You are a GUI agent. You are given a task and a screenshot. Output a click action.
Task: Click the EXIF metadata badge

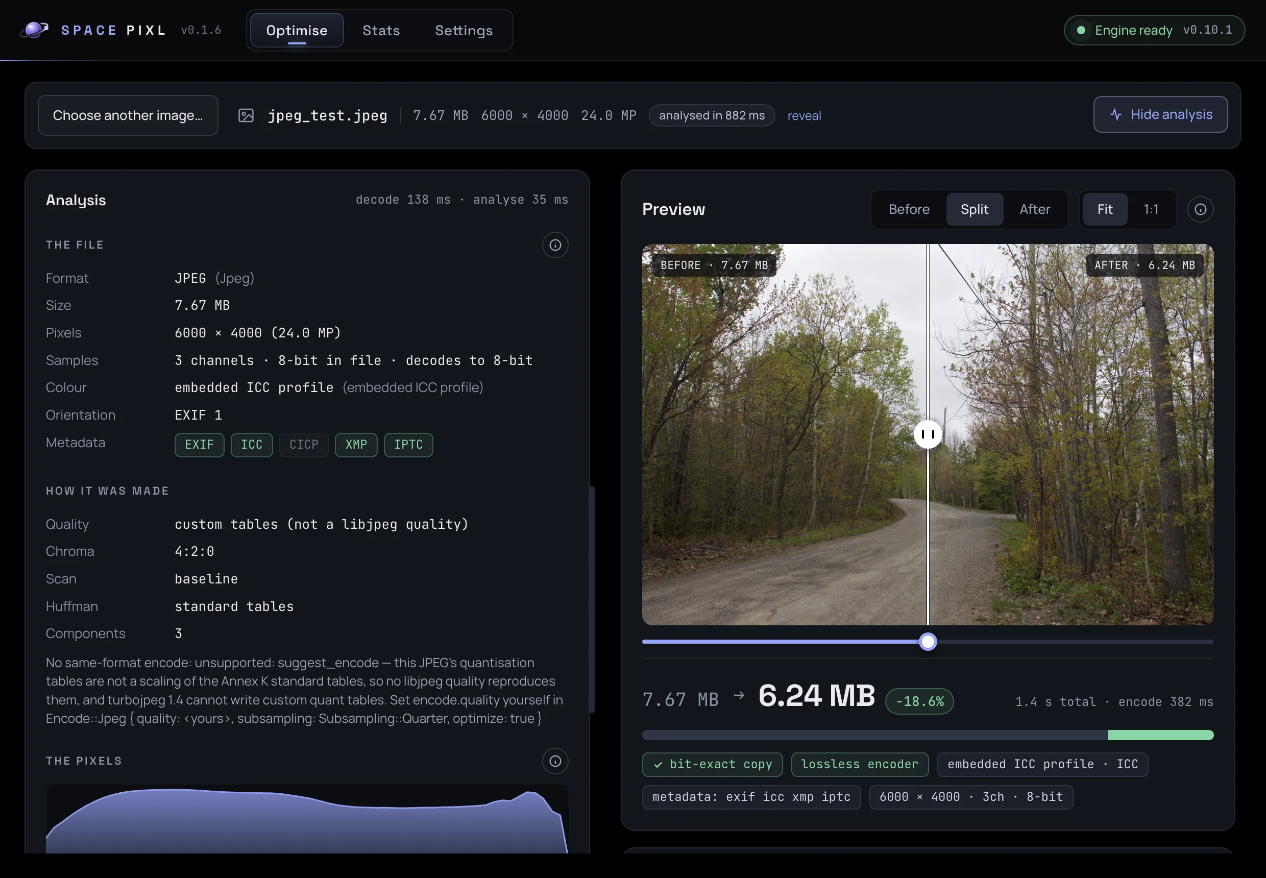tap(199, 445)
